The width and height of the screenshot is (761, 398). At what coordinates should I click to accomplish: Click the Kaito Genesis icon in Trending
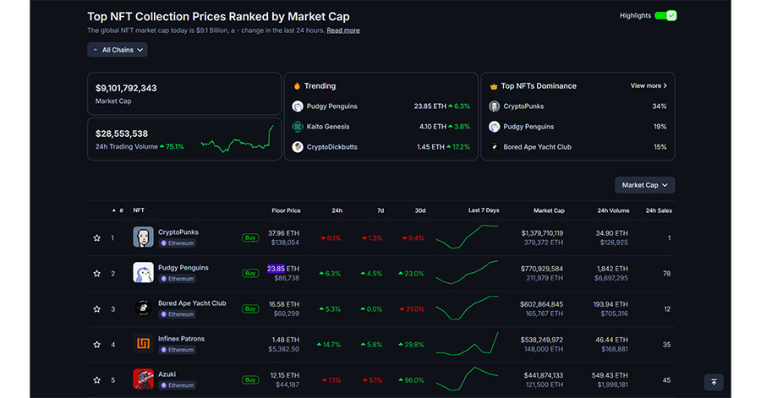pos(298,127)
